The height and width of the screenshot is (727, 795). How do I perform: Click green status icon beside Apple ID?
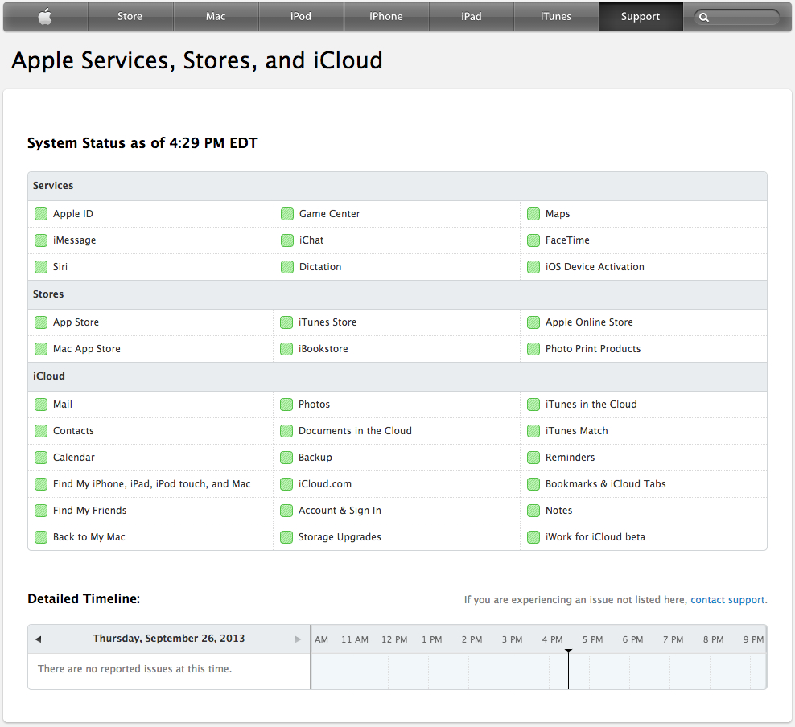(41, 214)
